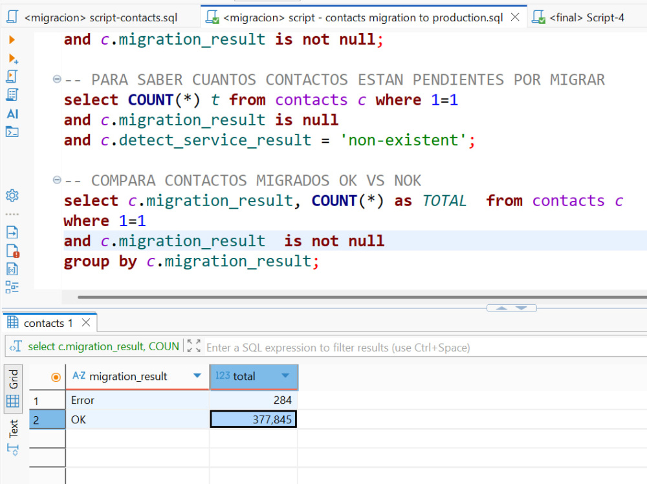Click the SQL filter expression input field

pyautogui.click(x=425, y=348)
